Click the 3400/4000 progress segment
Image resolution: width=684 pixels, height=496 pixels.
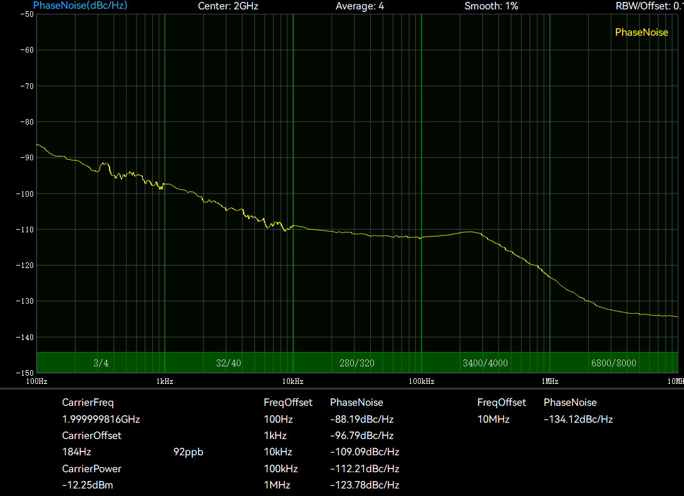[x=485, y=363]
